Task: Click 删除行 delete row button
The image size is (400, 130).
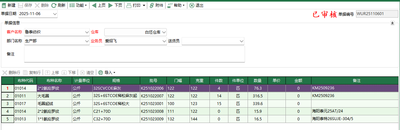Action: (x=11, y=72)
